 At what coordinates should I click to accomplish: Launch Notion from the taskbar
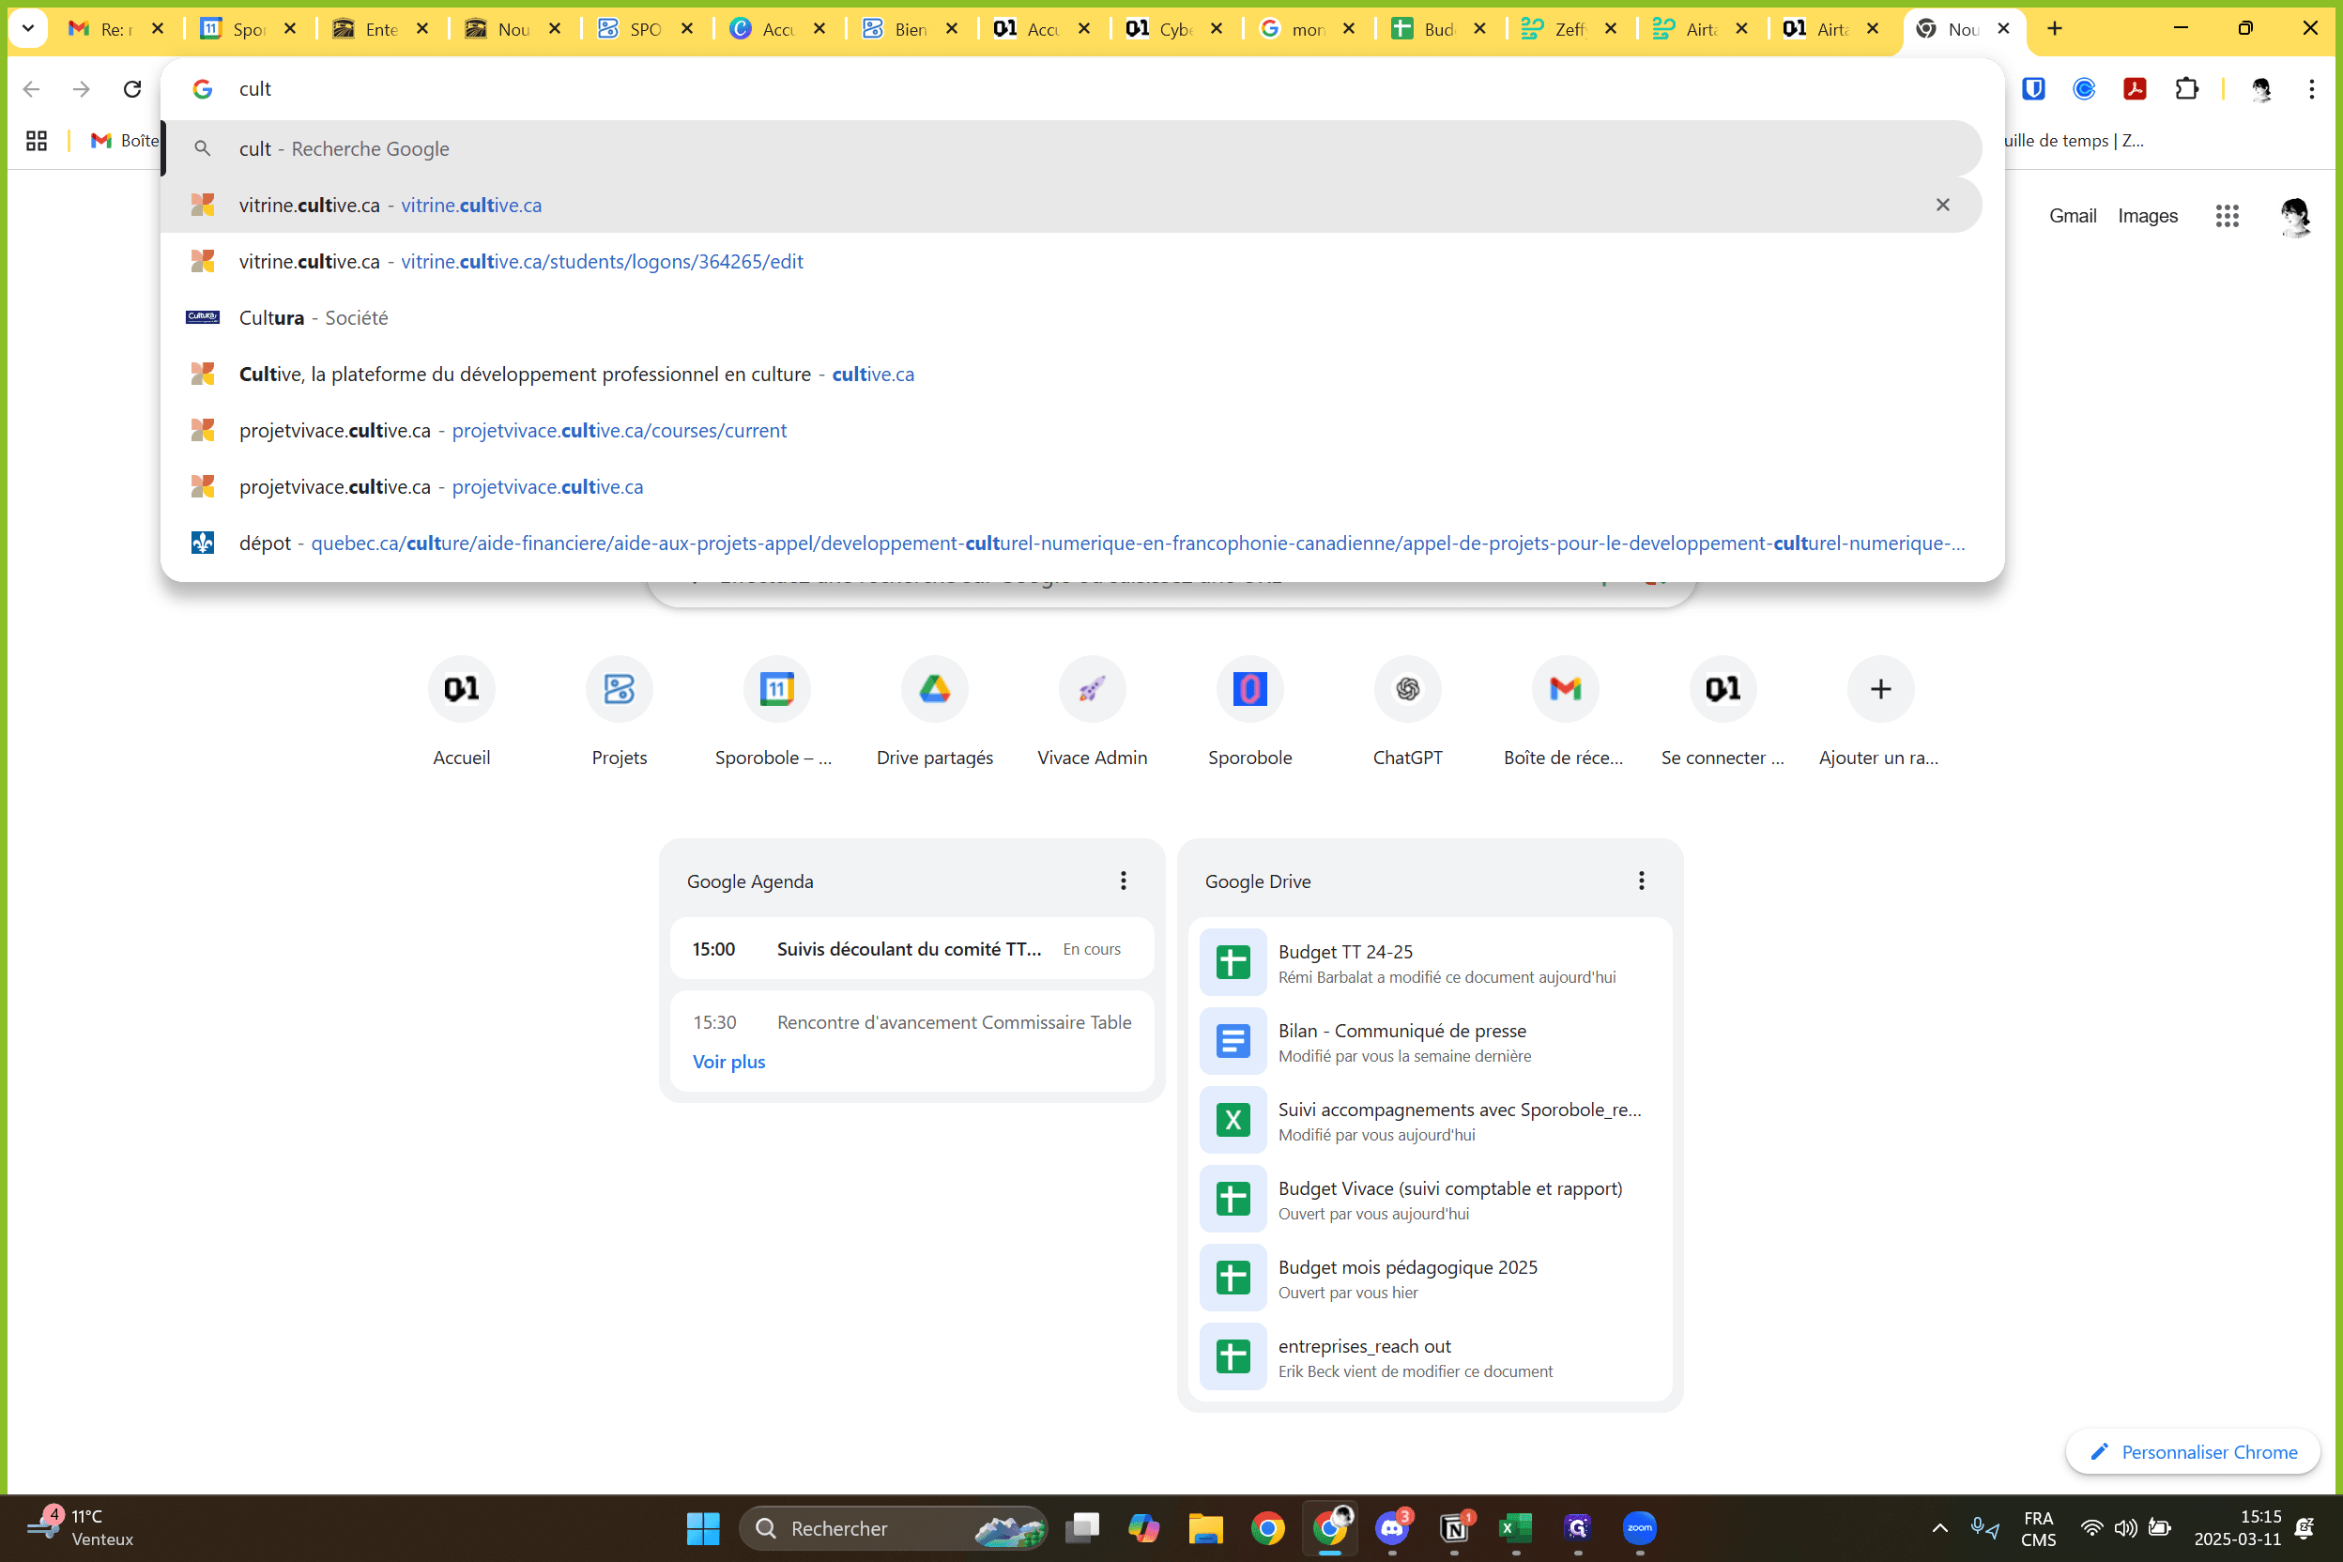pyautogui.click(x=1454, y=1527)
